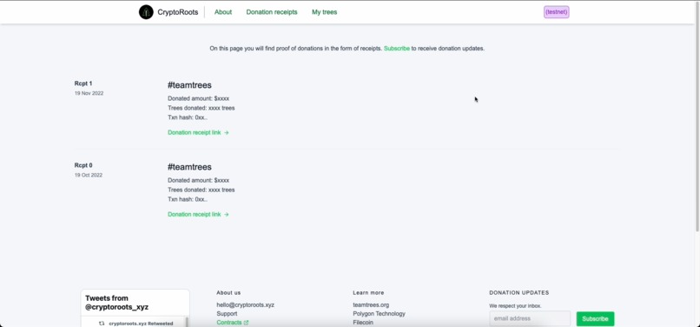
Task: Open the Polygon Technology link
Action: click(379, 314)
